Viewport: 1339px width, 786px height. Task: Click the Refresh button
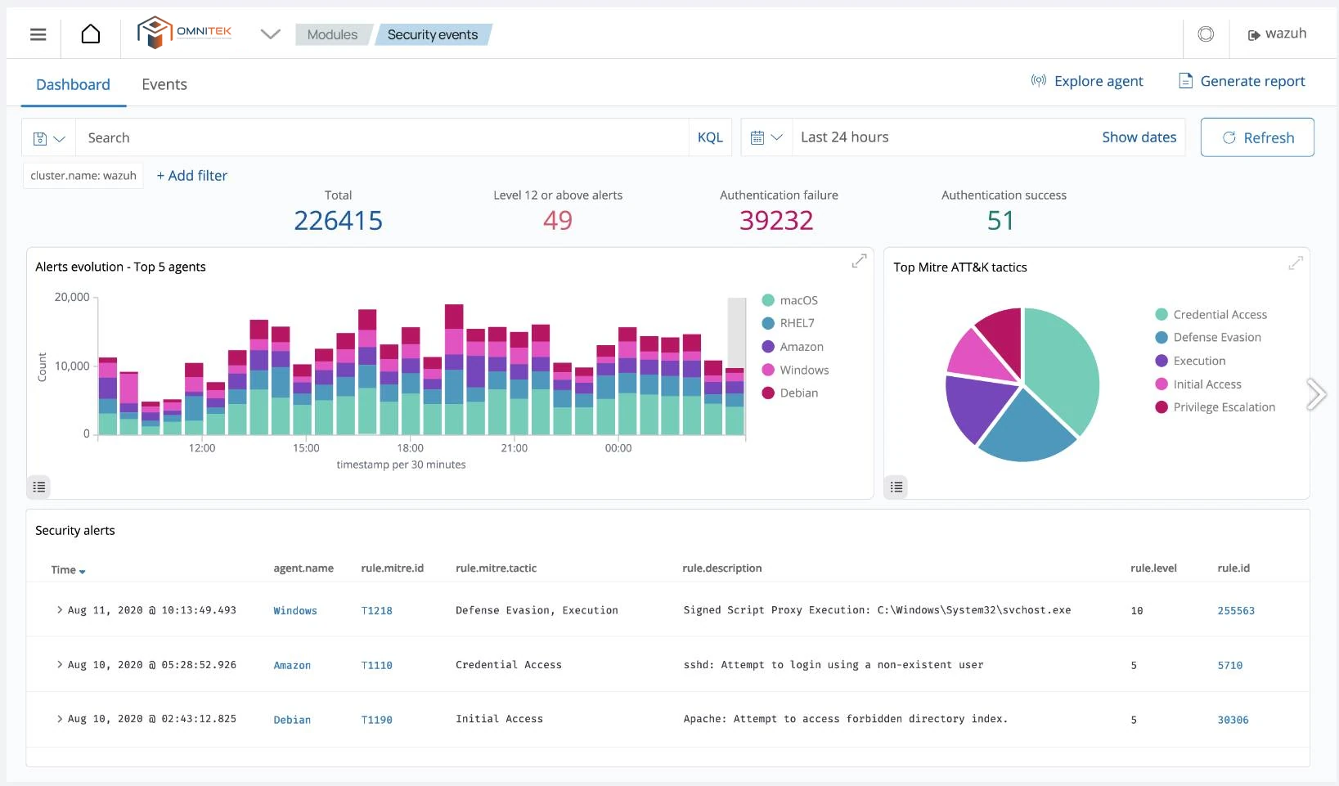point(1257,137)
